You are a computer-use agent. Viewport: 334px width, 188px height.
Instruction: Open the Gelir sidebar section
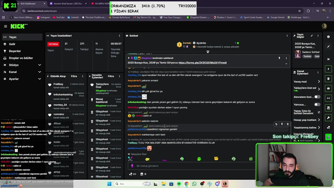coord(22,44)
